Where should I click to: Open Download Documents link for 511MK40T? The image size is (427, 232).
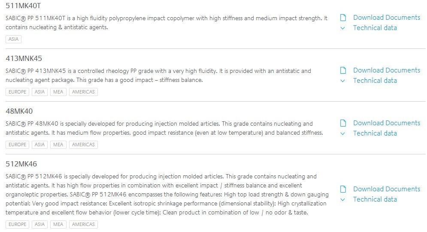click(386, 18)
